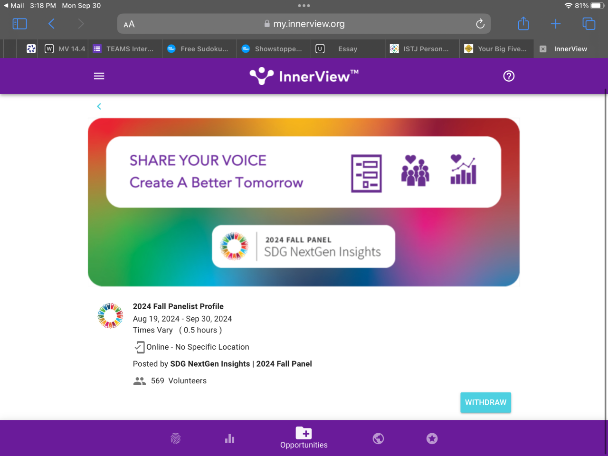Viewport: 608px width, 456px height.
Task: Select the Opportunities tab in bottom navigation
Action: tap(304, 437)
